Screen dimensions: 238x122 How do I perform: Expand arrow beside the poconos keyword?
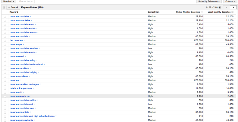pyautogui.click(x=24, y=40)
